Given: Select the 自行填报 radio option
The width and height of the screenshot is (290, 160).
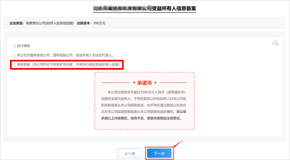Looking at the screenshot, I should pos(15,46).
